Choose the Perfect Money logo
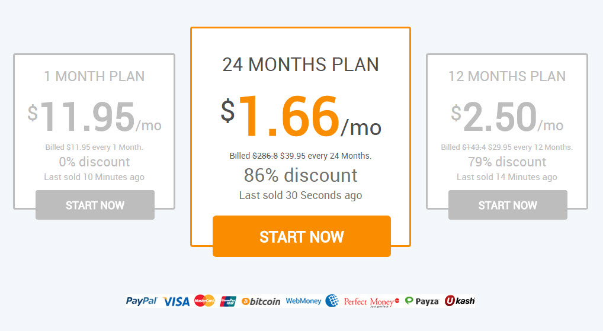Image resolution: width=603 pixels, height=331 pixels. [371, 302]
